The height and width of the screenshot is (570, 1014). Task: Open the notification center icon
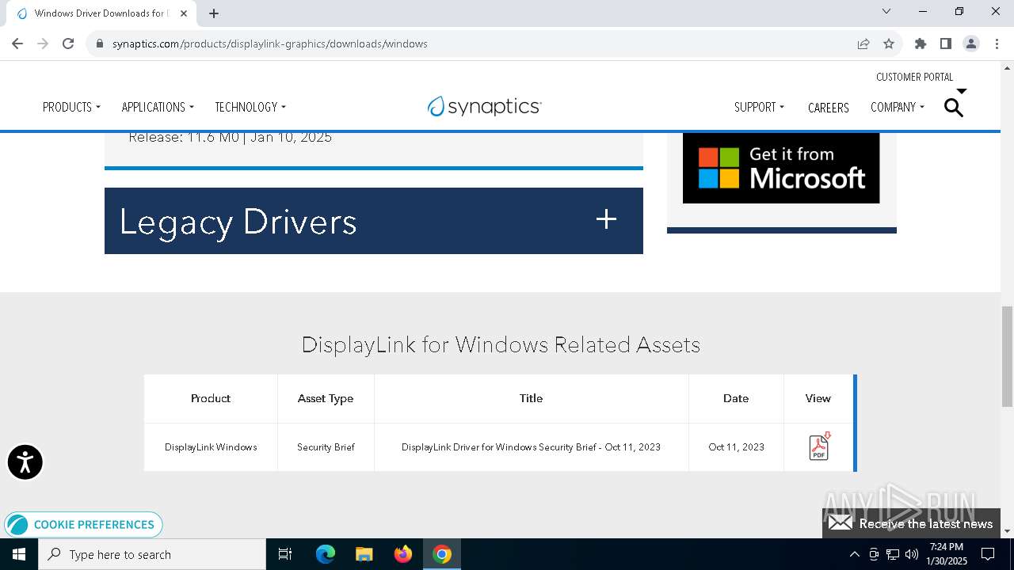click(988, 554)
